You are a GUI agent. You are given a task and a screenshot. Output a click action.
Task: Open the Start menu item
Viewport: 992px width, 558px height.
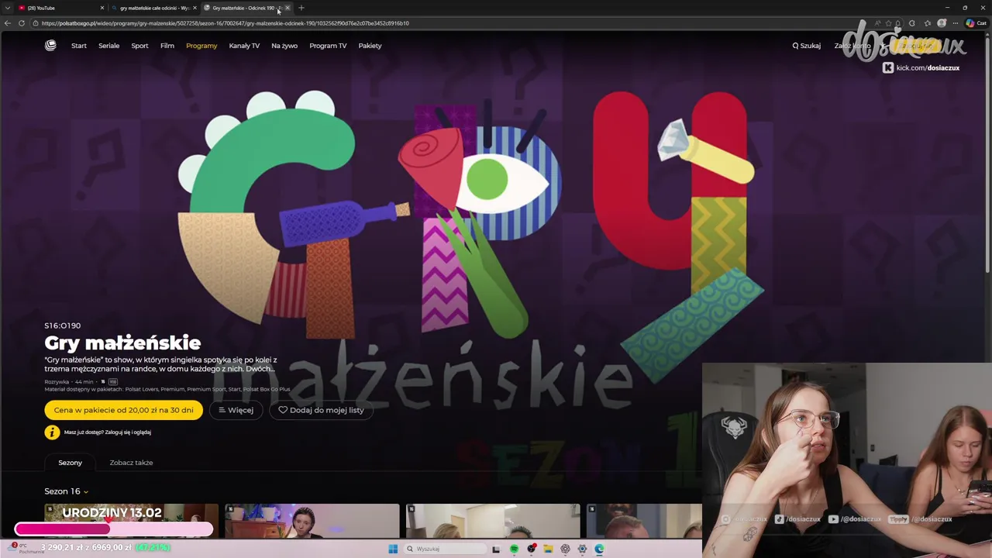pyautogui.click(x=79, y=46)
